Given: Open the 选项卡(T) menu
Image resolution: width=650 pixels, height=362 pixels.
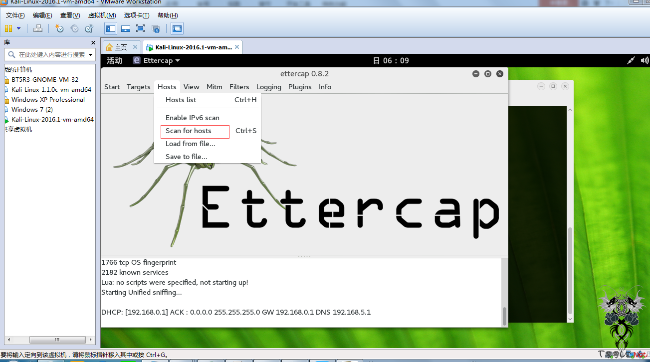Looking at the screenshot, I should coord(137,15).
